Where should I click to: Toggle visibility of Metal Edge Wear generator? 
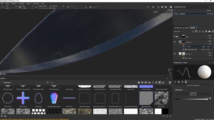pyautogui.click(x=183, y=50)
